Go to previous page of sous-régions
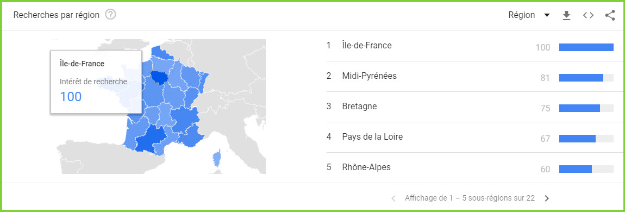The width and height of the screenshot is (625, 212). click(393, 198)
